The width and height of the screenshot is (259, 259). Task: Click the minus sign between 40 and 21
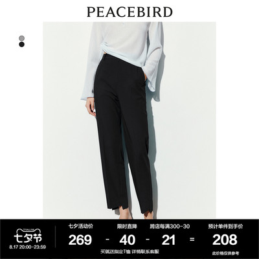148,240
